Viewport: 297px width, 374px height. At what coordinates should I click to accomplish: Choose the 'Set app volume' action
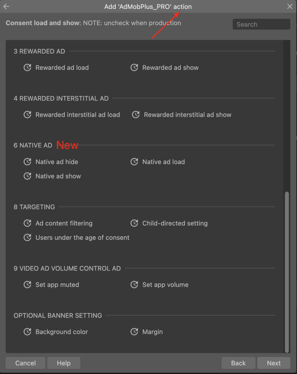pos(134,285)
